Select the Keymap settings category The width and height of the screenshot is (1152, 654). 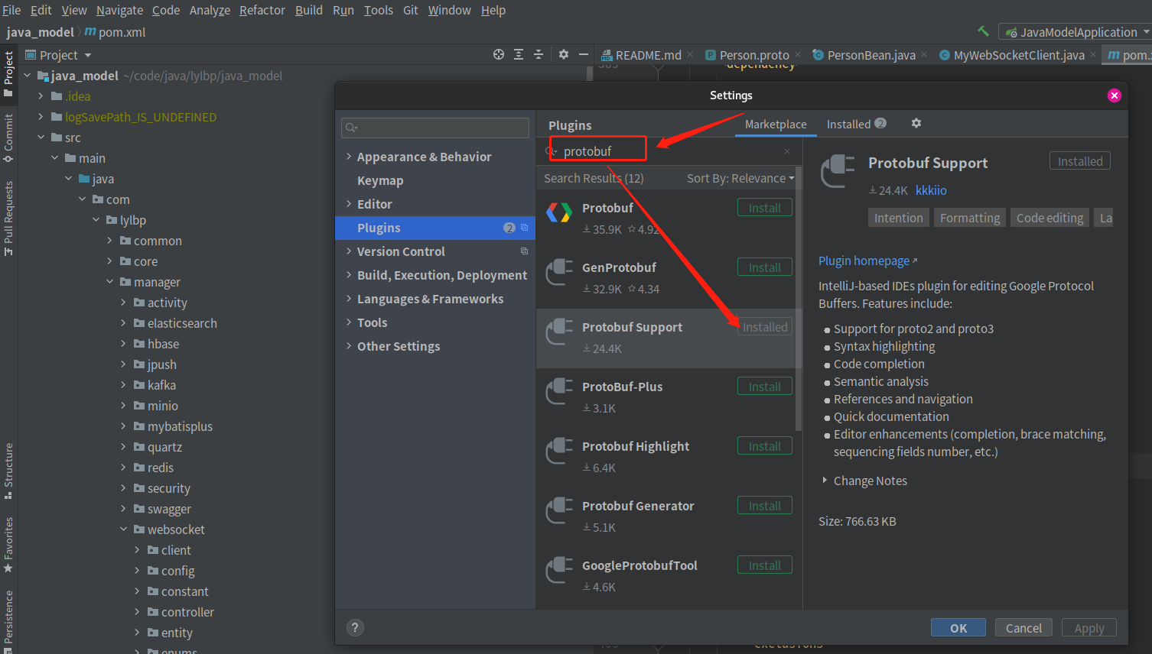pos(435,180)
